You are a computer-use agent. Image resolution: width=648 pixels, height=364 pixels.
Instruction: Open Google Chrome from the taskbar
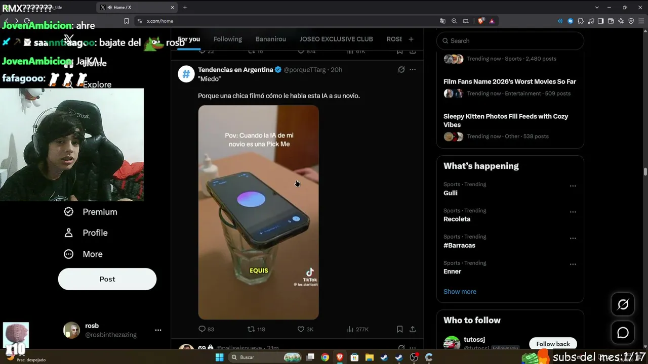pos(325,357)
